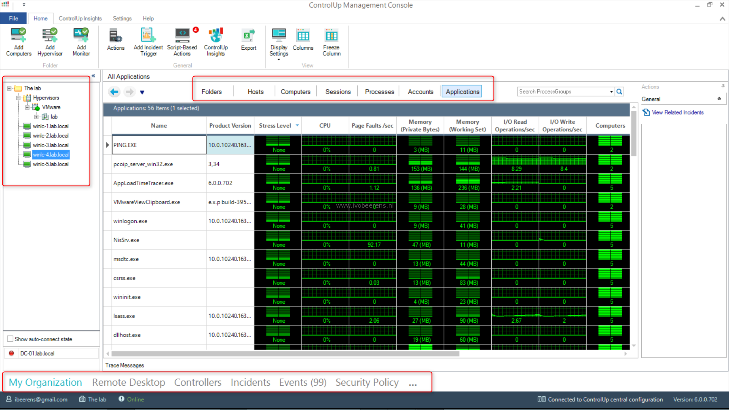
Task: Switch to the Accounts view tab
Action: 420,92
